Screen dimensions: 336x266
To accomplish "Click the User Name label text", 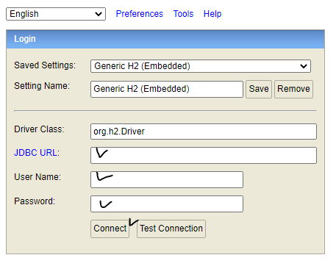I will tap(37, 177).
